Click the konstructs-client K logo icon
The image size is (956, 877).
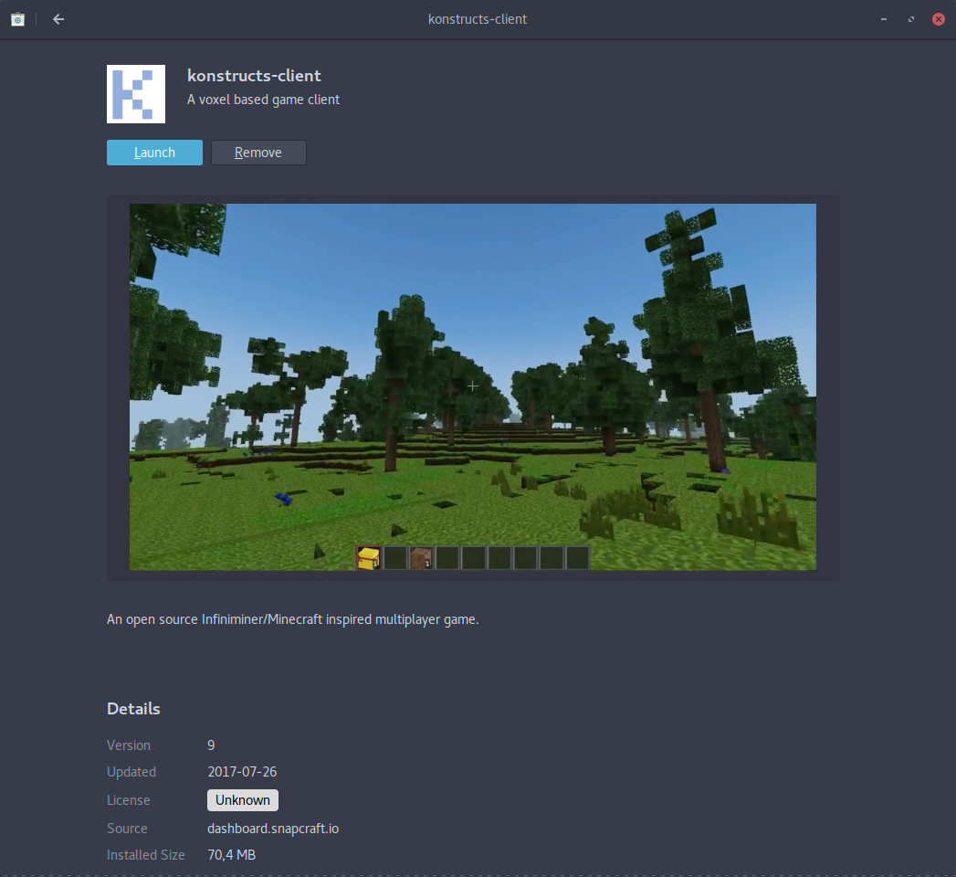136,94
